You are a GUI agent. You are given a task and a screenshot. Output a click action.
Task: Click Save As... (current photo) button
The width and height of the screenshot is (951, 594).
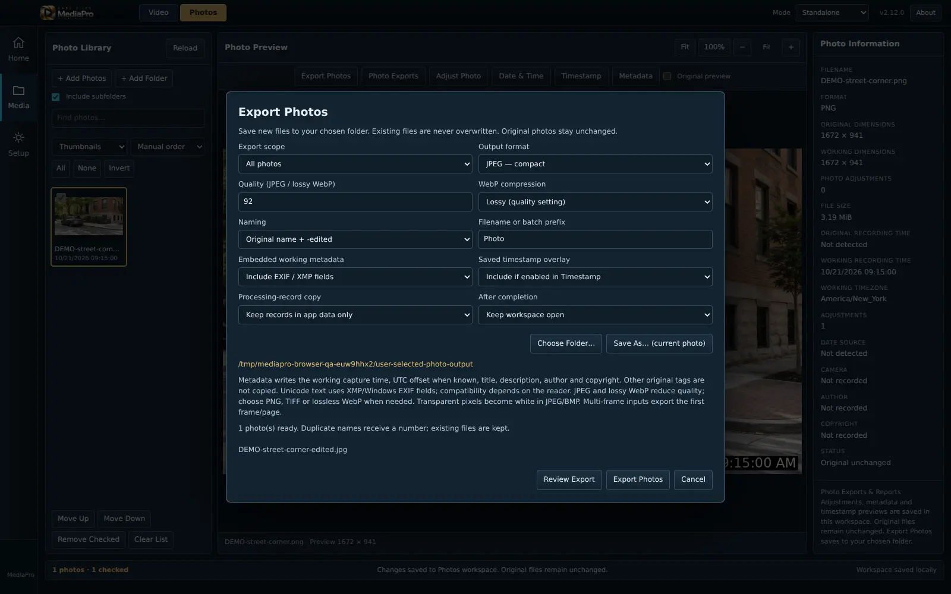[659, 343]
